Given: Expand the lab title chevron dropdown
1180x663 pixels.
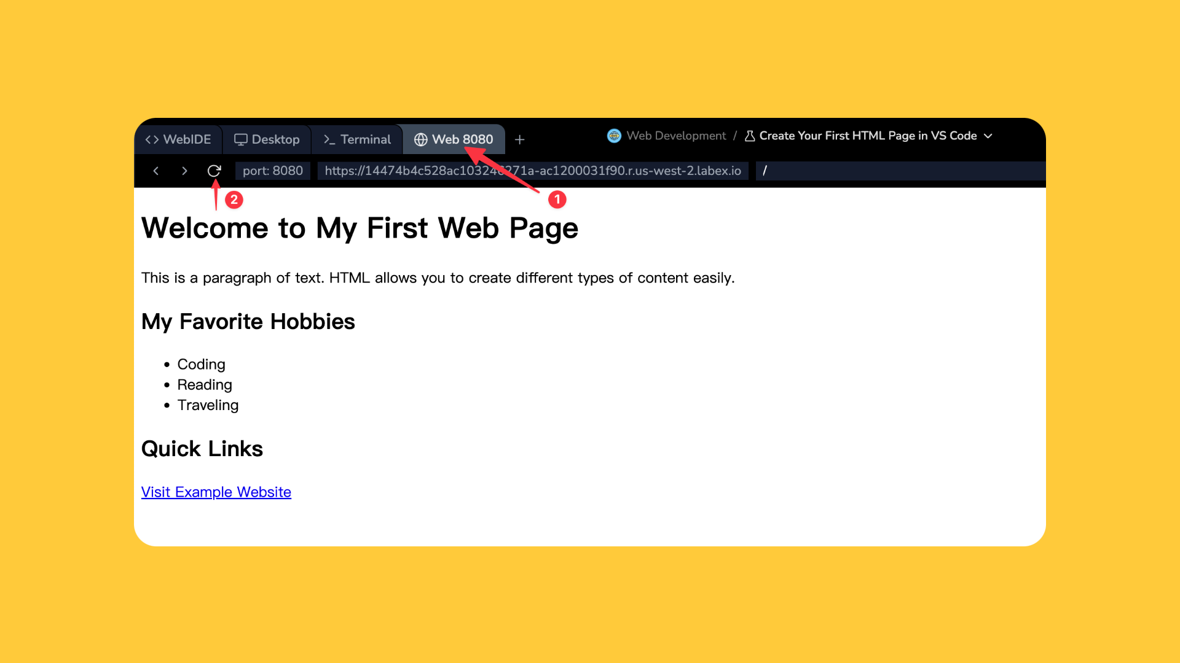Looking at the screenshot, I should [988, 136].
